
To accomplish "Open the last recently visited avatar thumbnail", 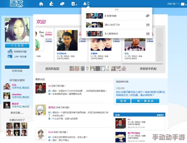I will [x=24, y=133].
